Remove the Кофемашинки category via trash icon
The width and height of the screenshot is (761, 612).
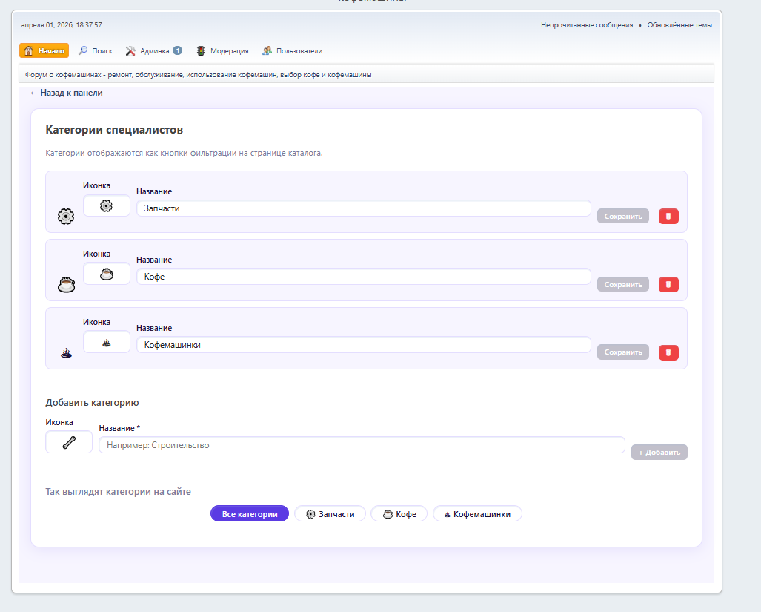(668, 352)
